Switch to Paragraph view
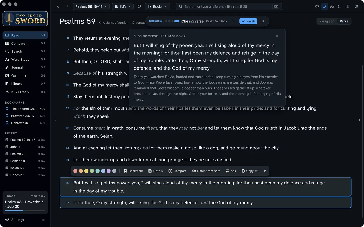 327,21
